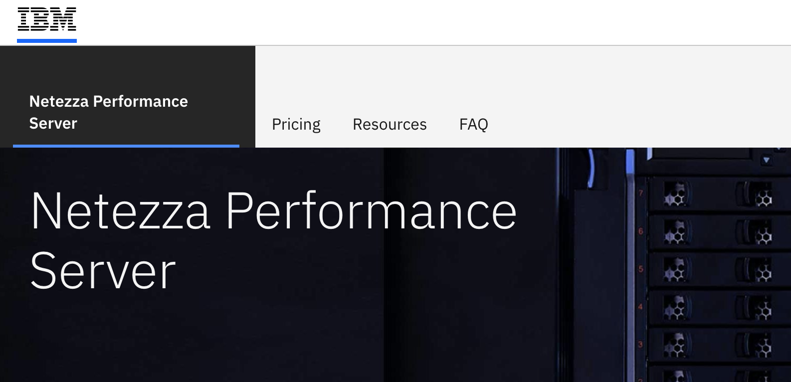Click the blue underline beneath the IBM logo
This screenshot has width=791, height=382.
click(x=47, y=41)
